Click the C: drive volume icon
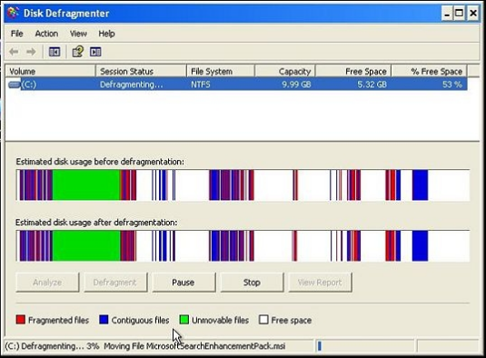The height and width of the screenshot is (358, 486). coord(15,85)
